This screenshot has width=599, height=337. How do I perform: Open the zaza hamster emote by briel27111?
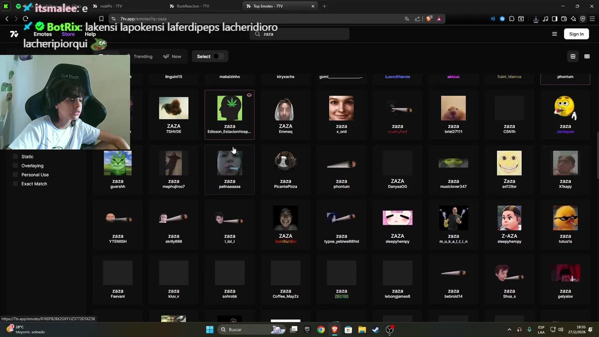[x=453, y=115]
